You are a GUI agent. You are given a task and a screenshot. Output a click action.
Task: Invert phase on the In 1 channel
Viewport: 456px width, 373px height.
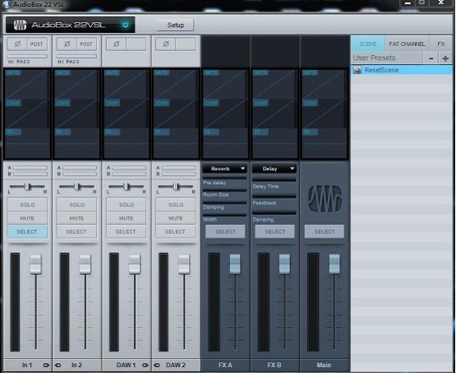click(x=17, y=44)
